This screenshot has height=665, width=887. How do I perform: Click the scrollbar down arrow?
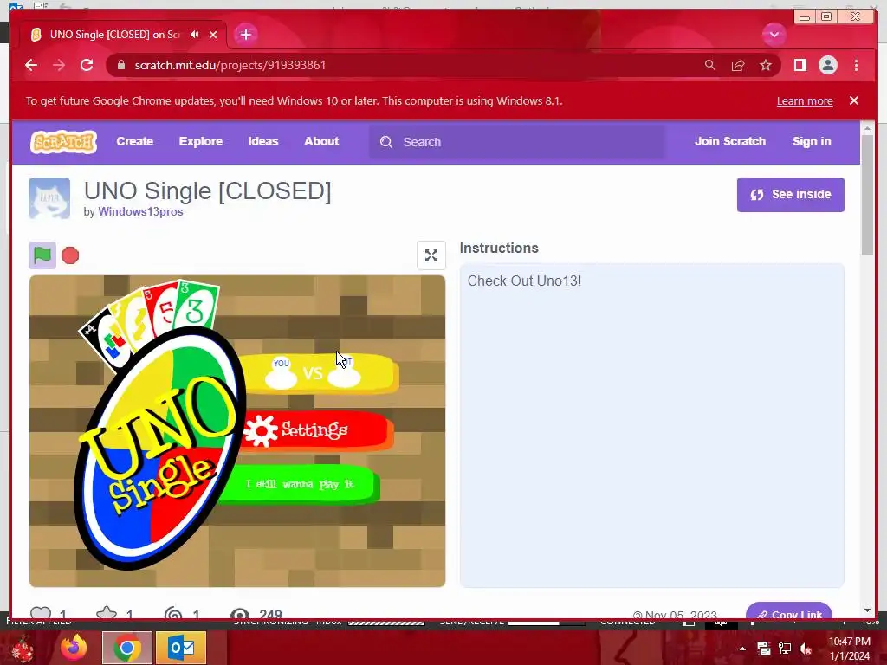coord(867,610)
